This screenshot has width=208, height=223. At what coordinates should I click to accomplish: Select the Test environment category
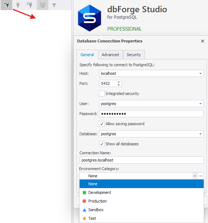click(x=142, y=218)
